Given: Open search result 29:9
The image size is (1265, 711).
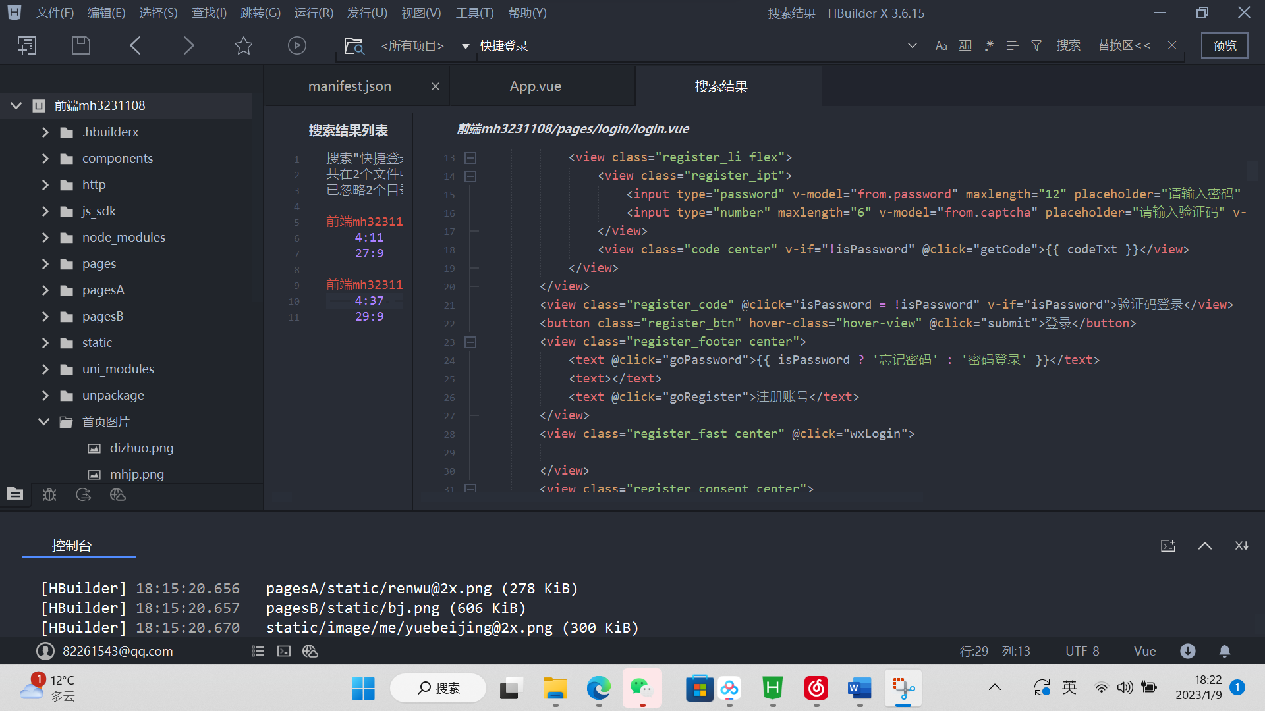Looking at the screenshot, I should pos(369,317).
